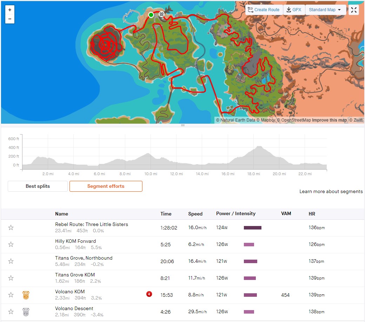Zoom out on the map
Viewport: 366px width, 322px height.
[x=10, y=19]
